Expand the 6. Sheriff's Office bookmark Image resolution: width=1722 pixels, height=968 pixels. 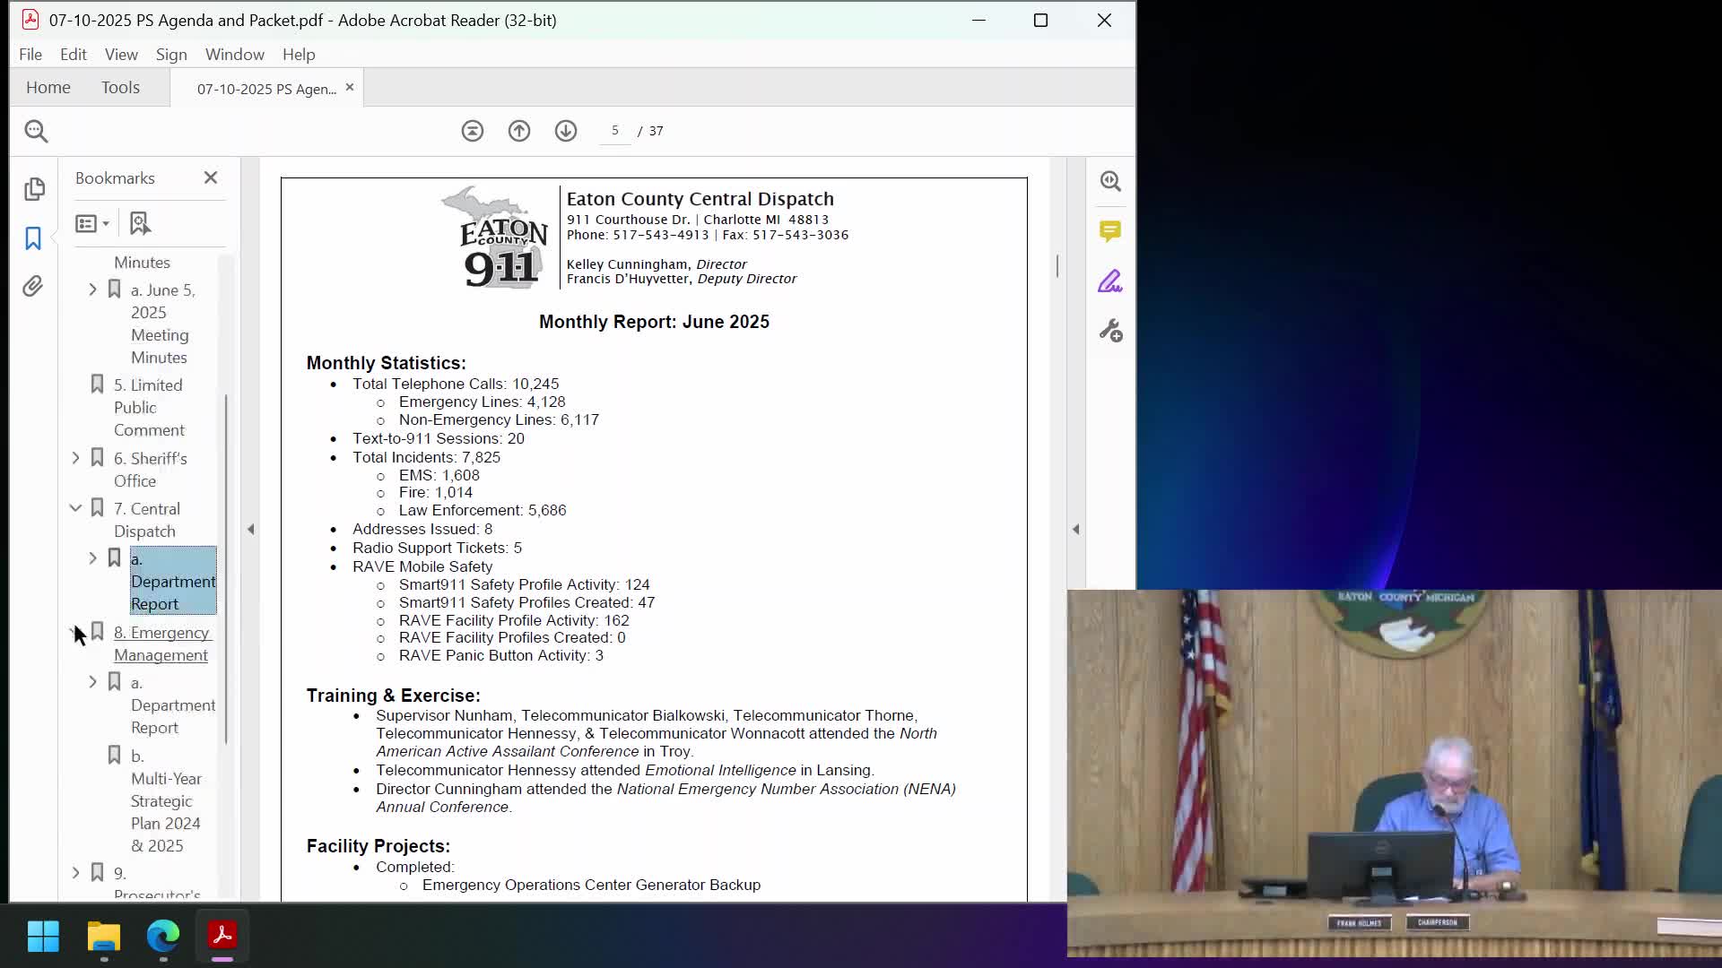[x=76, y=458]
